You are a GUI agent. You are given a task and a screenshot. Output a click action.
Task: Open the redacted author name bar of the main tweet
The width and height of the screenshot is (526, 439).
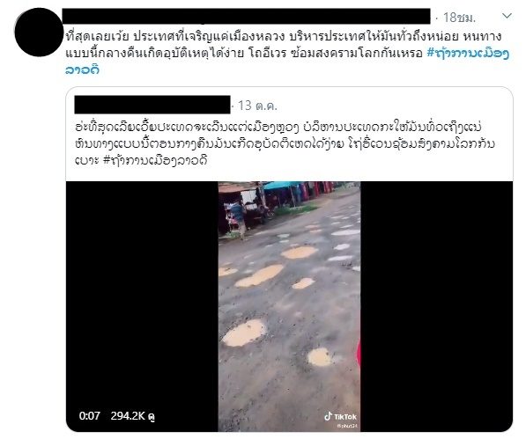pos(246,17)
